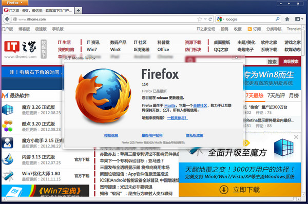308x204 pixels.
Task: Click the blue cube icon in 魔方 ad
Action: coord(283,147)
